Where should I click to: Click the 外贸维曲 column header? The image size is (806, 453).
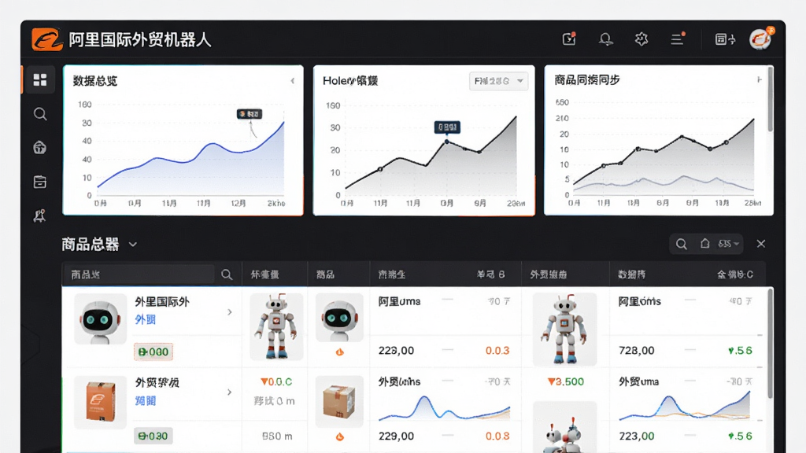pyautogui.click(x=548, y=274)
